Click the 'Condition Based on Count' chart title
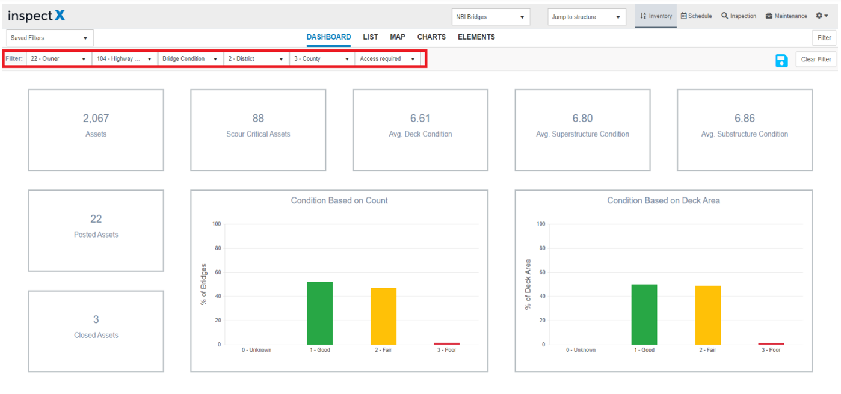 [x=339, y=200]
